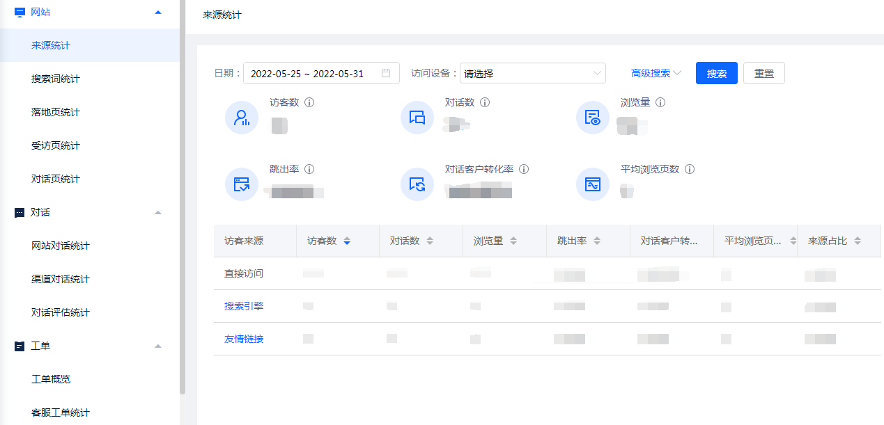Sort table by 来源占比 column
This screenshot has width=884, height=425.
click(858, 241)
